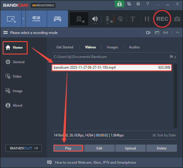Open the scheduled recording clock icon
The height and width of the screenshot is (168, 183).
(x=138, y=4)
